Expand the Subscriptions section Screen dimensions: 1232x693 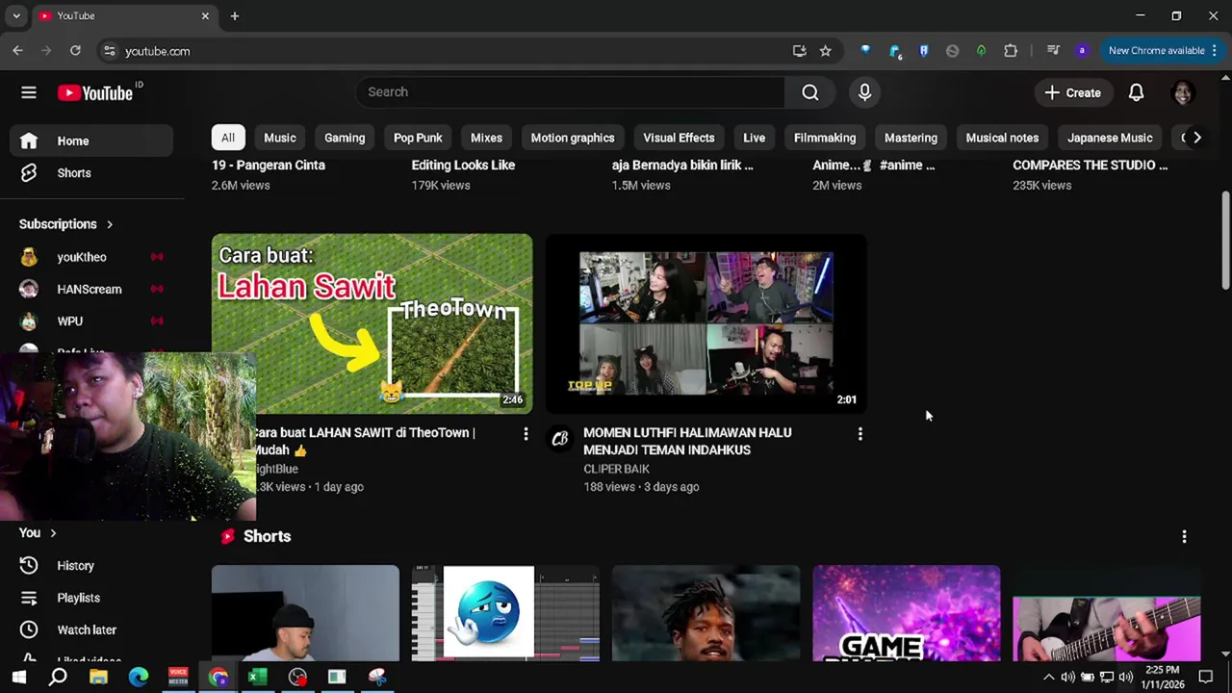pyautogui.click(x=66, y=224)
